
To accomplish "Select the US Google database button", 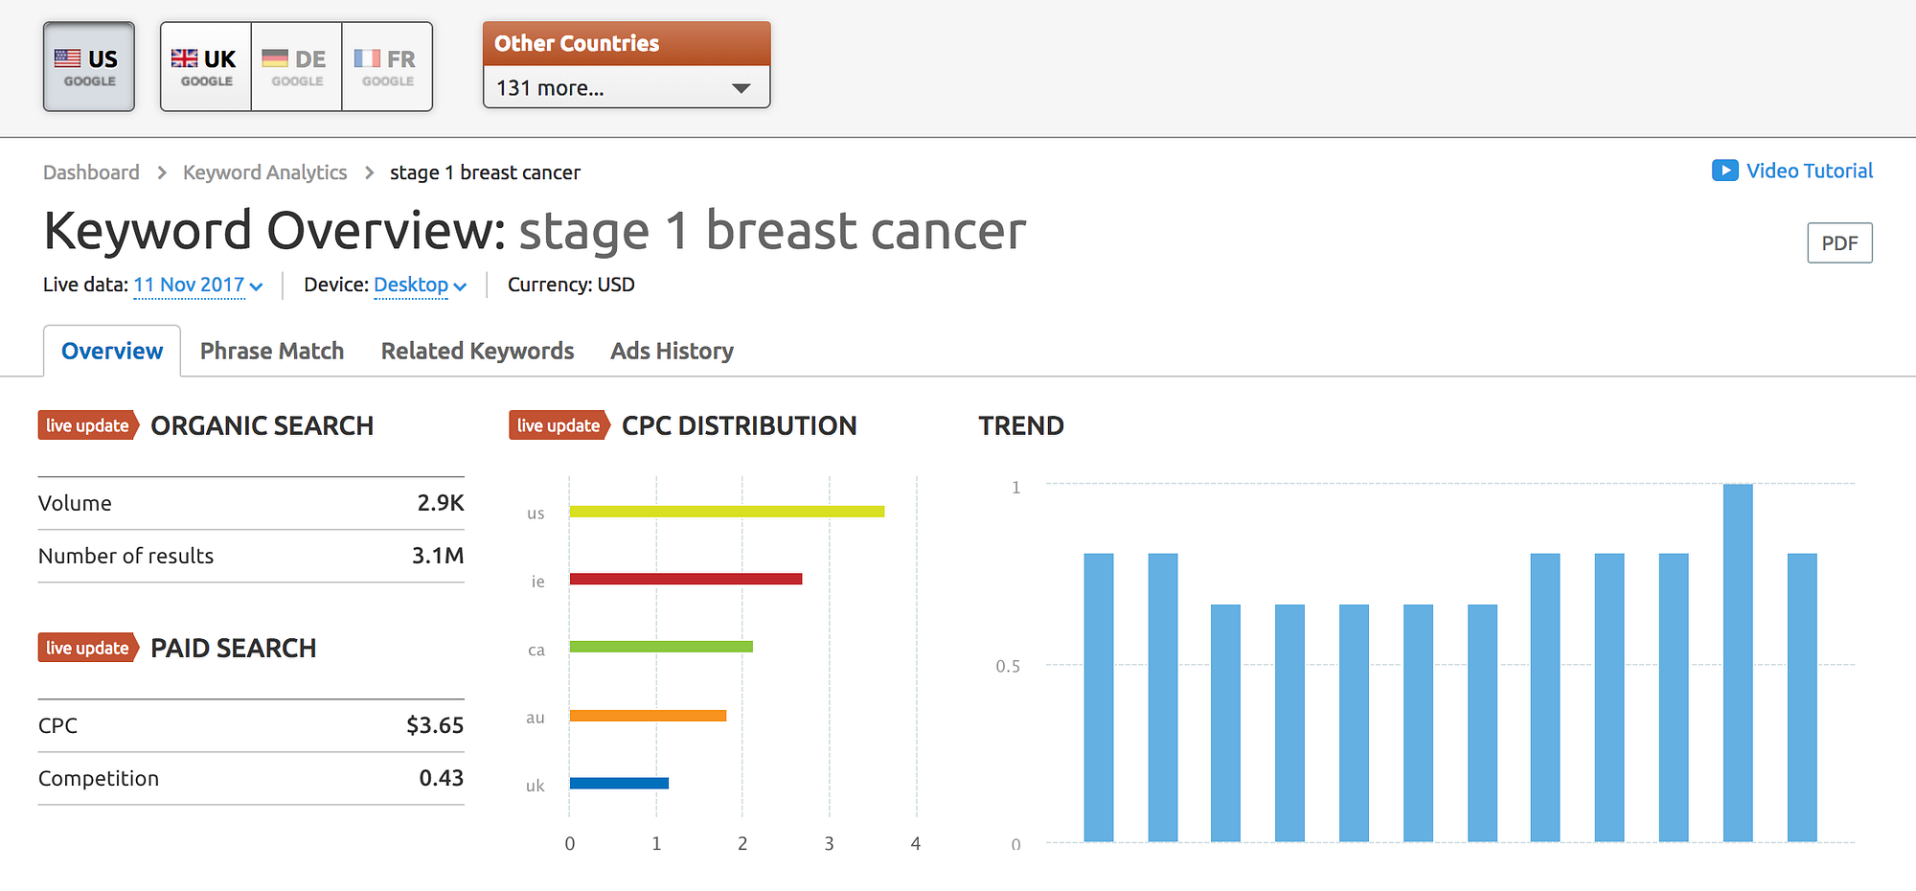I will pyautogui.click(x=89, y=67).
